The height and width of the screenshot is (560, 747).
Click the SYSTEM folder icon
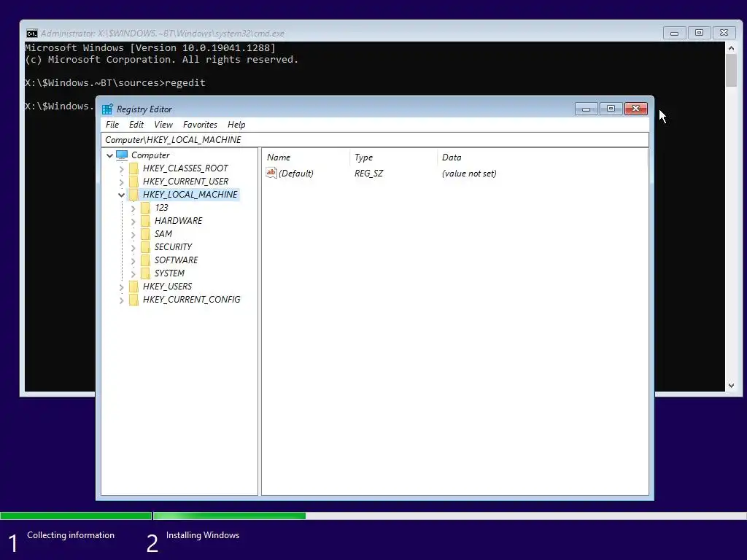146,273
